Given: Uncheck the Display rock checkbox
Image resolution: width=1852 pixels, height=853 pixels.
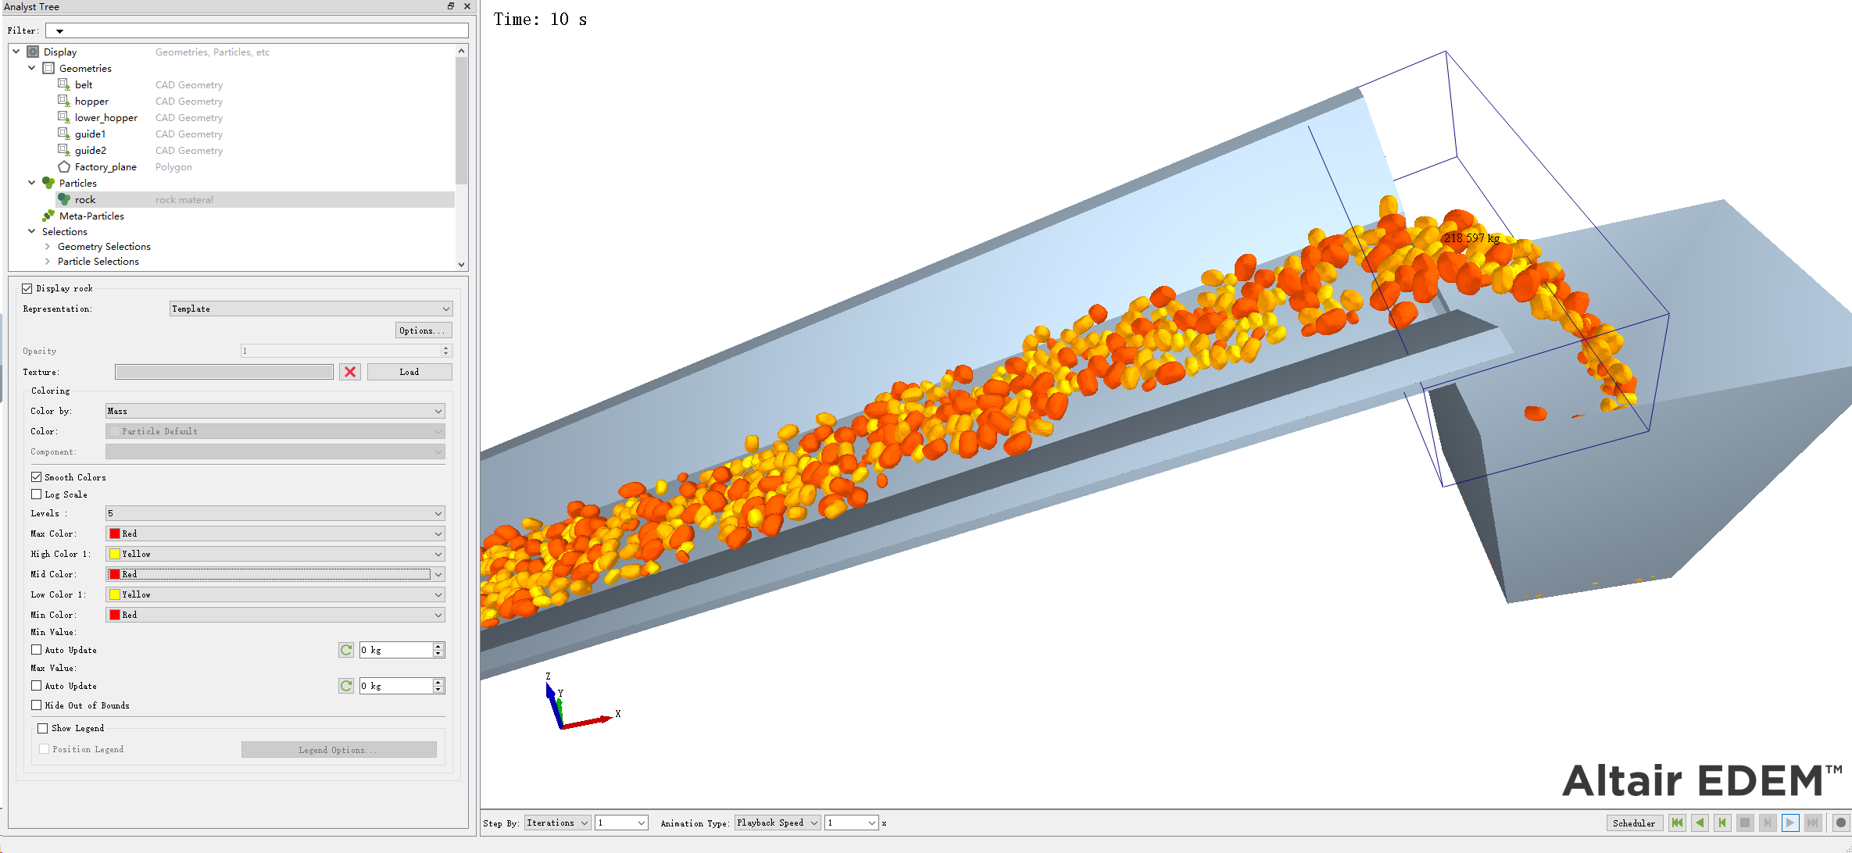Looking at the screenshot, I should pos(27,288).
